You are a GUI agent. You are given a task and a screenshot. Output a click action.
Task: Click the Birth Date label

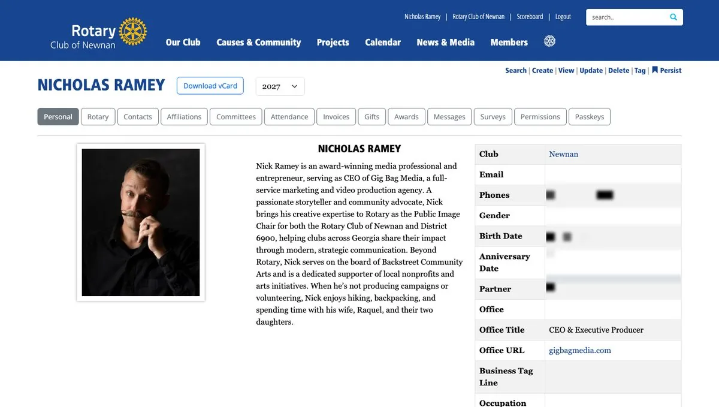(x=500, y=236)
